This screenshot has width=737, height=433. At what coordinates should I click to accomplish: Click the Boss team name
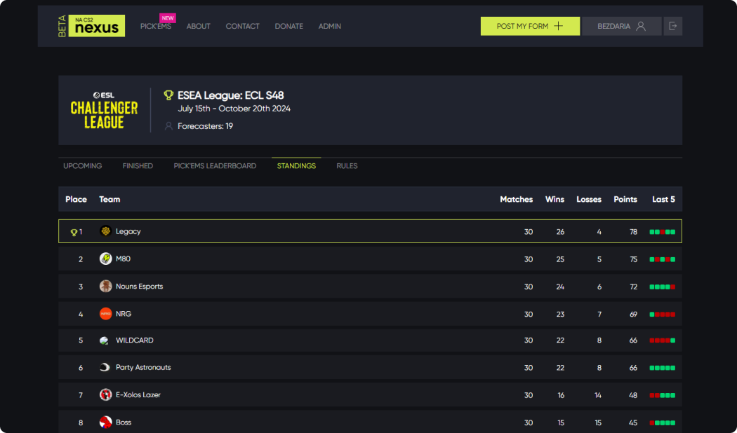click(x=124, y=422)
